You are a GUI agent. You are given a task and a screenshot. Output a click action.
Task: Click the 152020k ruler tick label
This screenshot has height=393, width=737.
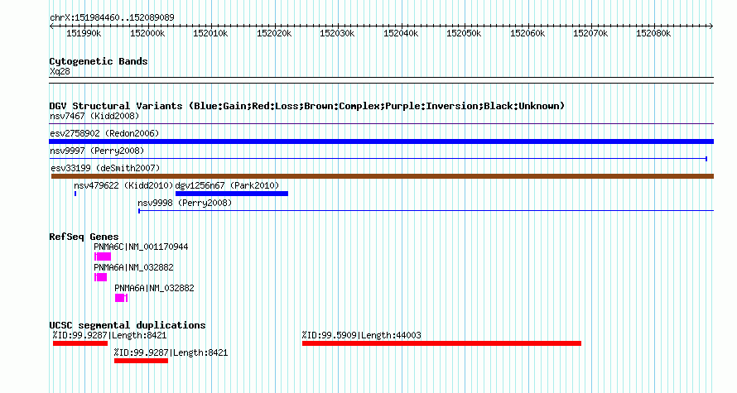pos(274,33)
